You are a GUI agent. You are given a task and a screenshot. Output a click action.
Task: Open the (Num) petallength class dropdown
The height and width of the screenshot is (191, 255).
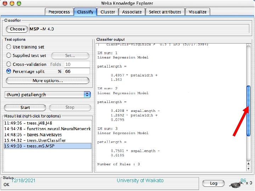pos(47,94)
